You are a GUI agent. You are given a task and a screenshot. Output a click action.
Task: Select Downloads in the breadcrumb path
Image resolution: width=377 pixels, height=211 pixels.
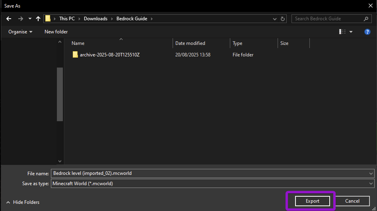(95, 19)
